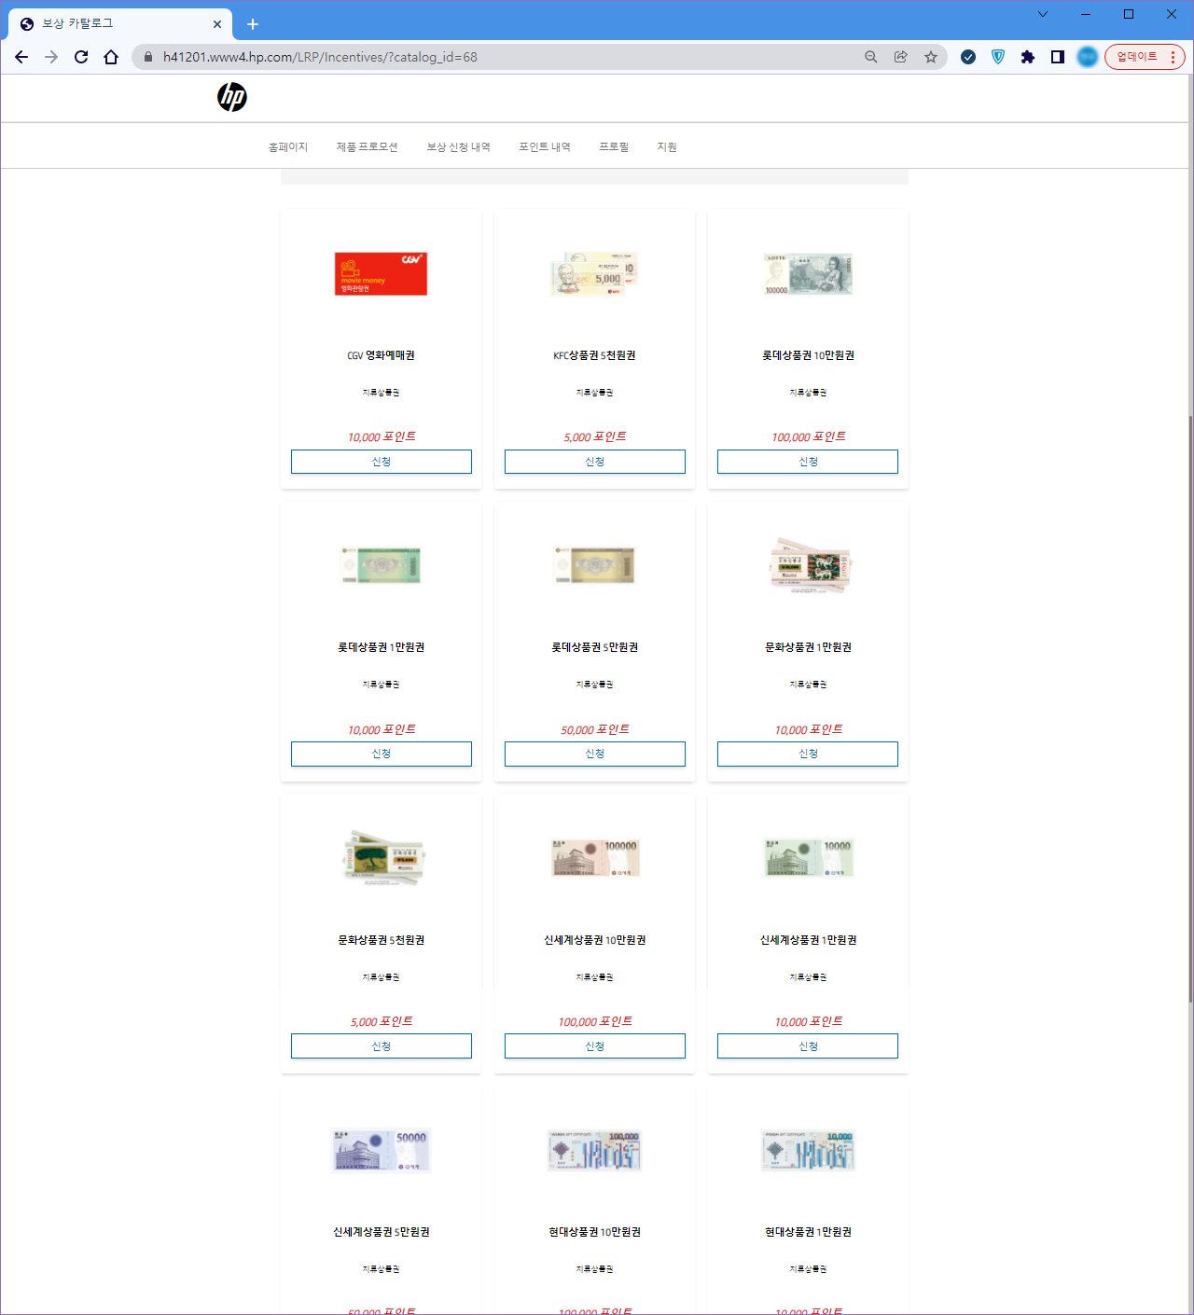Click the page vertical scrollbar
The image size is (1194, 1315).
click(x=1189, y=709)
